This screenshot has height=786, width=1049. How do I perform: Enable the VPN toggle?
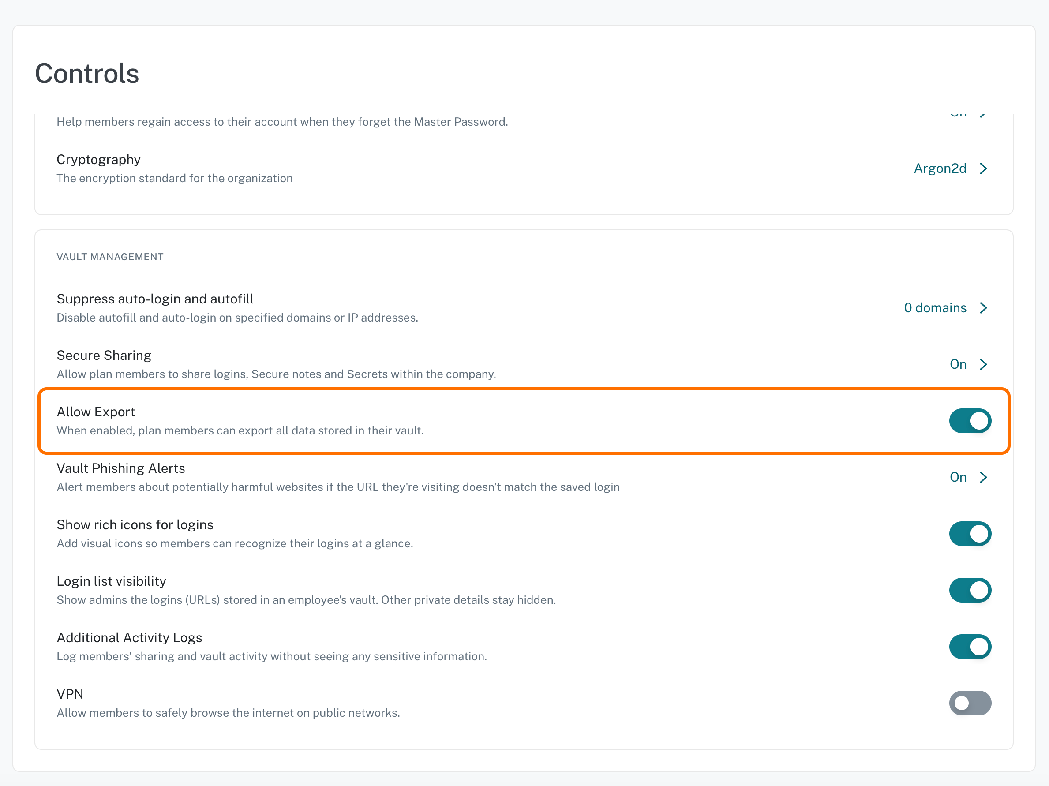pos(970,703)
